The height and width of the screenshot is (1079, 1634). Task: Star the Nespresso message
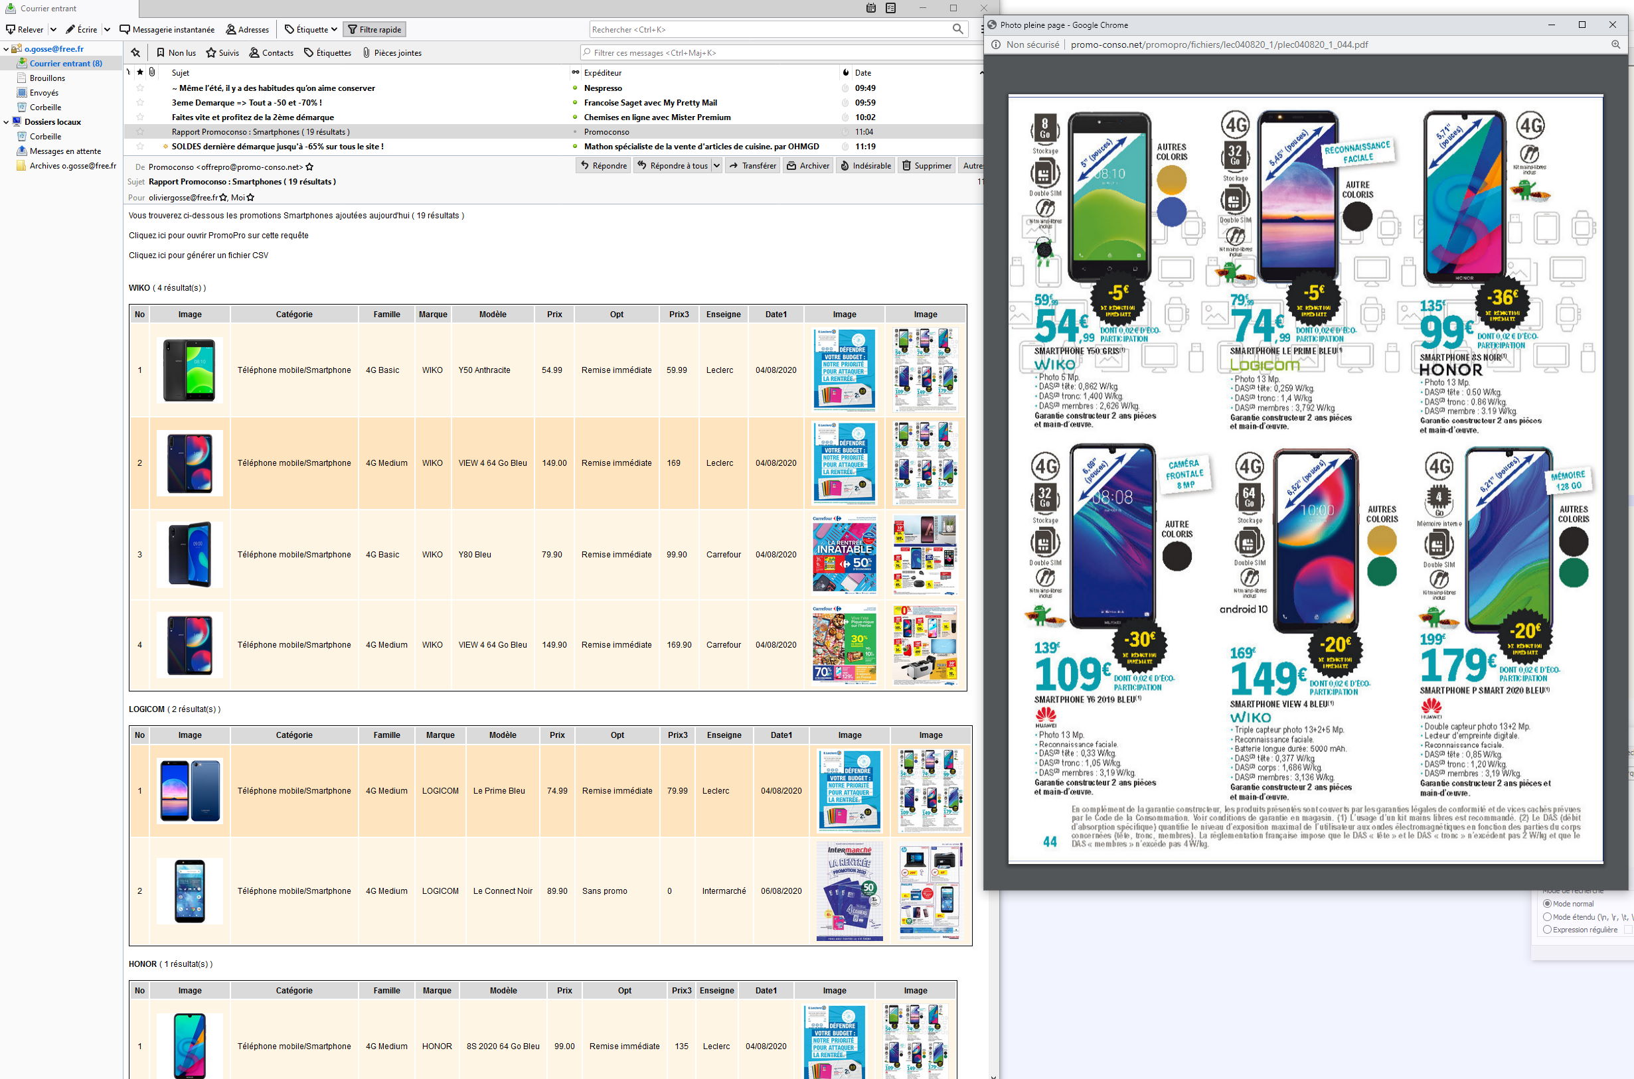pos(141,88)
